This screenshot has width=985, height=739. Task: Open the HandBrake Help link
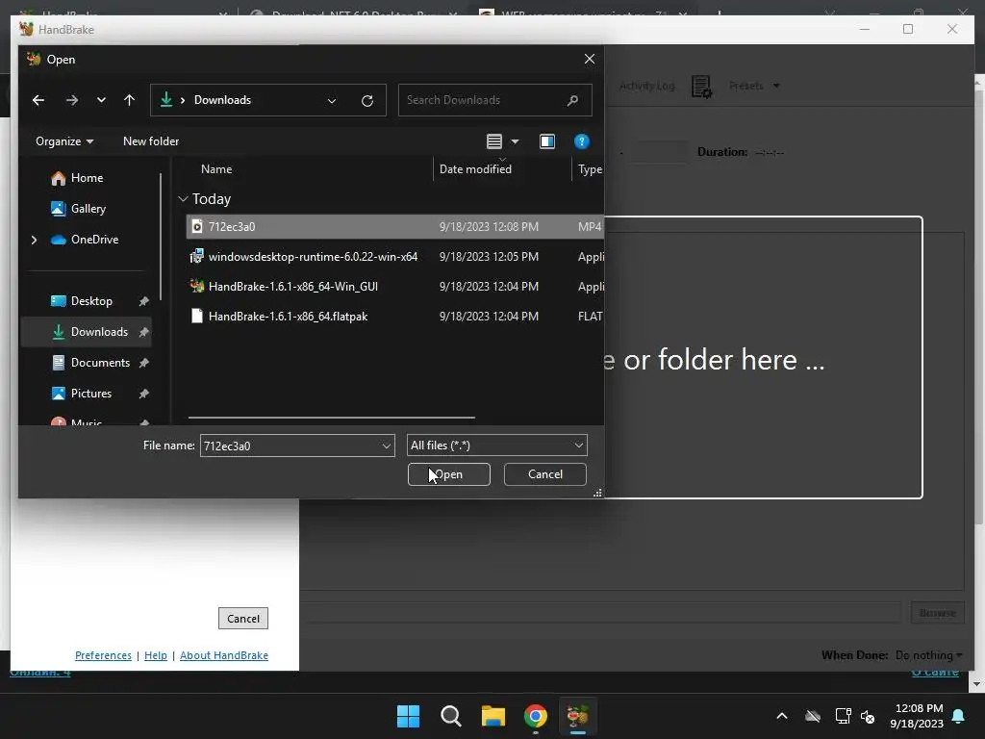156,655
